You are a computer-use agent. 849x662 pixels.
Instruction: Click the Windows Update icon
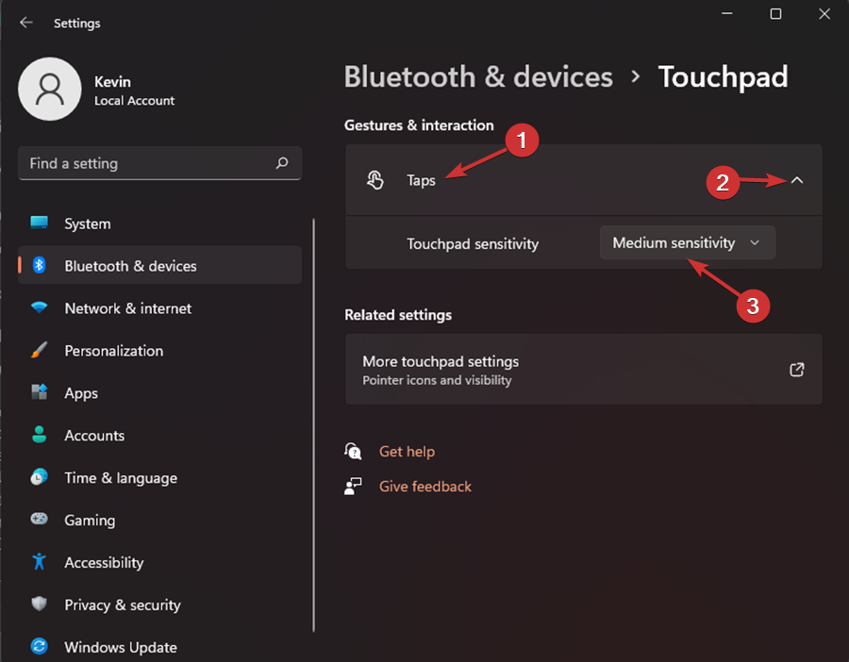(39, 647)
